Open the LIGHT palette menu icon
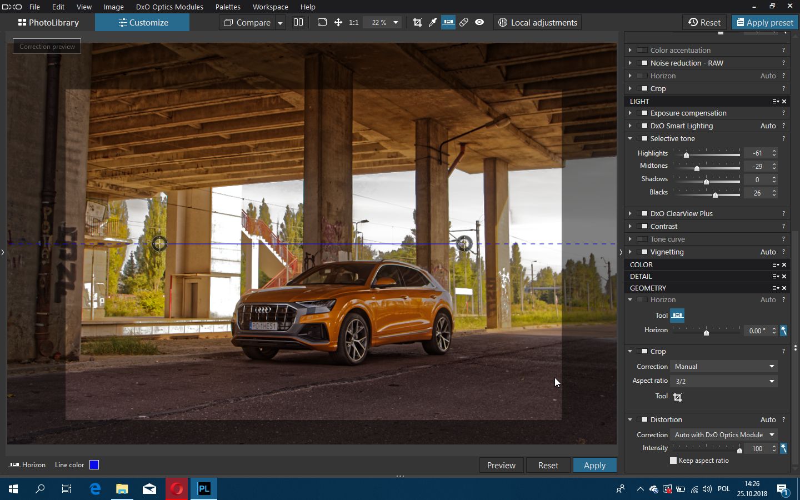 (x=776, y=101)
